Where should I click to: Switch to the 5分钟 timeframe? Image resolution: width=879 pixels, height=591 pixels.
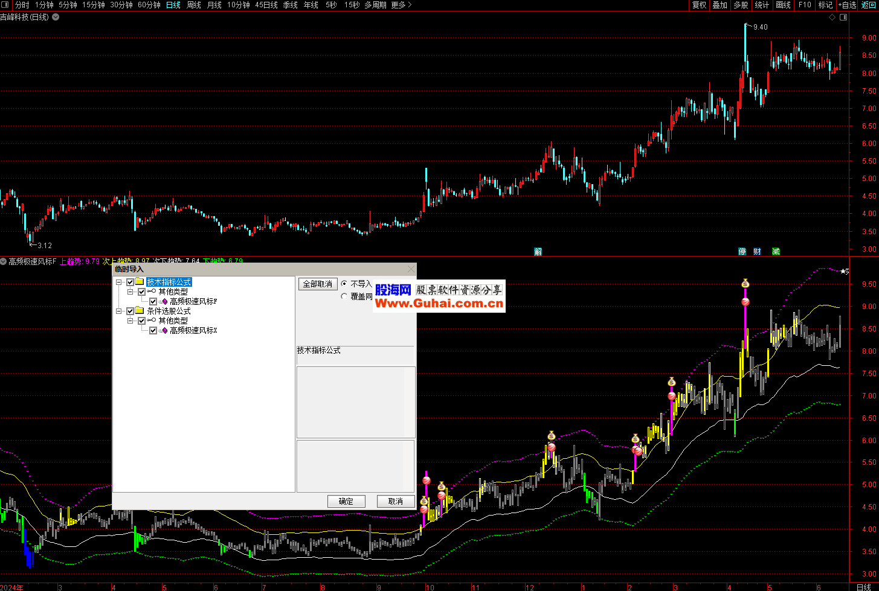[x=68, y=5]
